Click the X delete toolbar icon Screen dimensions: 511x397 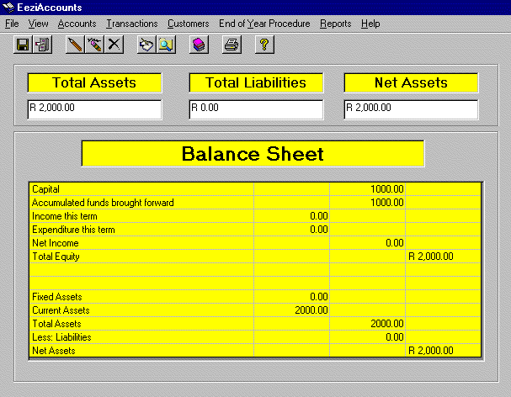[114, 45]
